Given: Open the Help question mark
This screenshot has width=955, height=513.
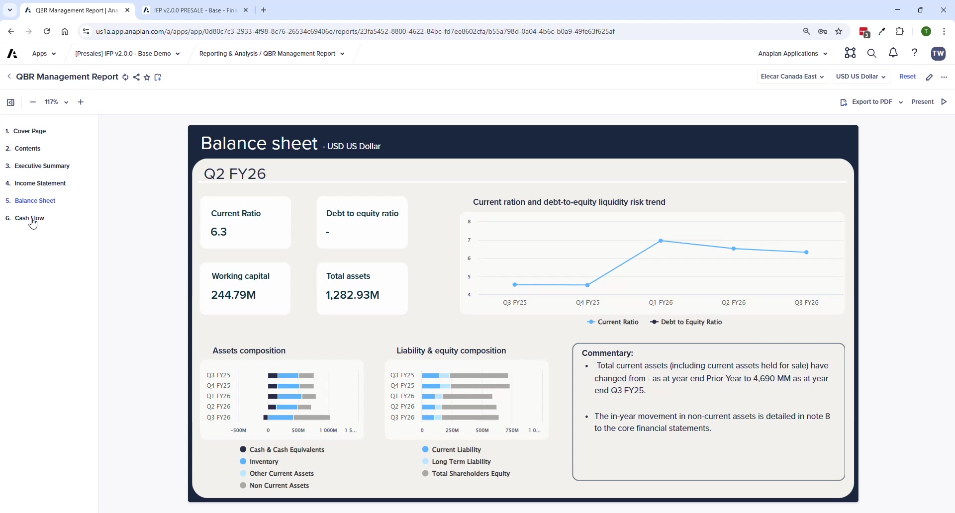Looking at the screenshot, I should (x=915, y=53).
